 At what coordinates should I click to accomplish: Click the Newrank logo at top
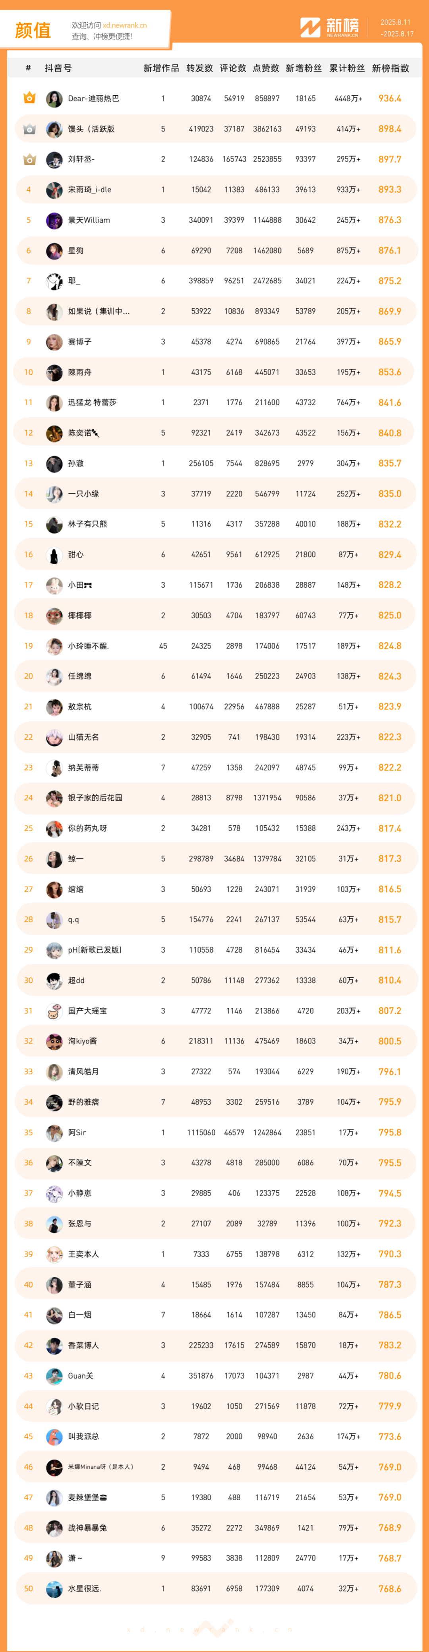[330, 27]
